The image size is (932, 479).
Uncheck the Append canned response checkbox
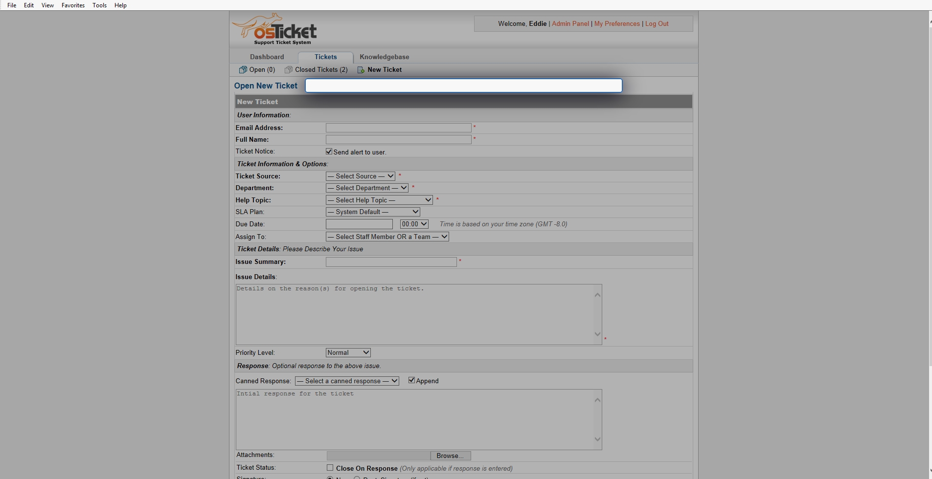coord(411,380)
